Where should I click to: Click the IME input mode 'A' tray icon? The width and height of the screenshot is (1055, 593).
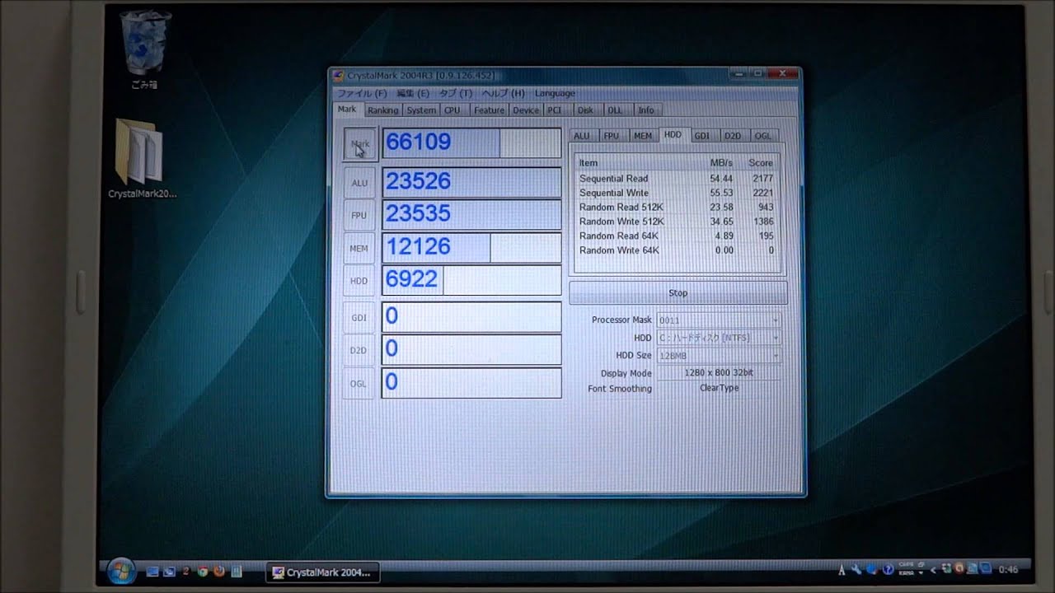[842, 570]
